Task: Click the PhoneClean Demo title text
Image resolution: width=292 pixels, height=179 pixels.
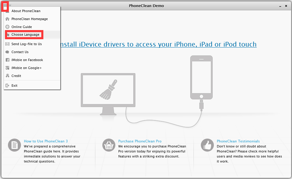Action: [x=146, y=6]
